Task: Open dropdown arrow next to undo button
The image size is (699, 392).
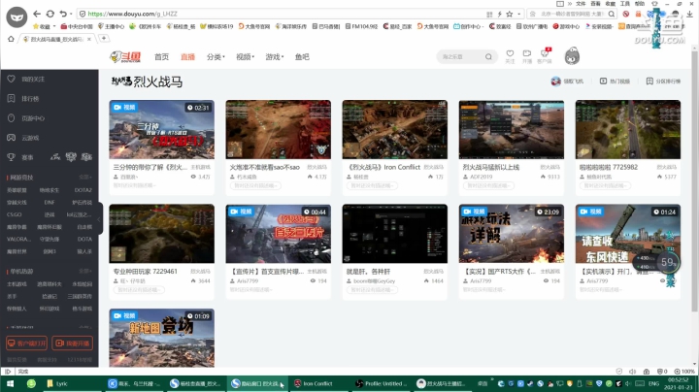Action: (71, 14)
